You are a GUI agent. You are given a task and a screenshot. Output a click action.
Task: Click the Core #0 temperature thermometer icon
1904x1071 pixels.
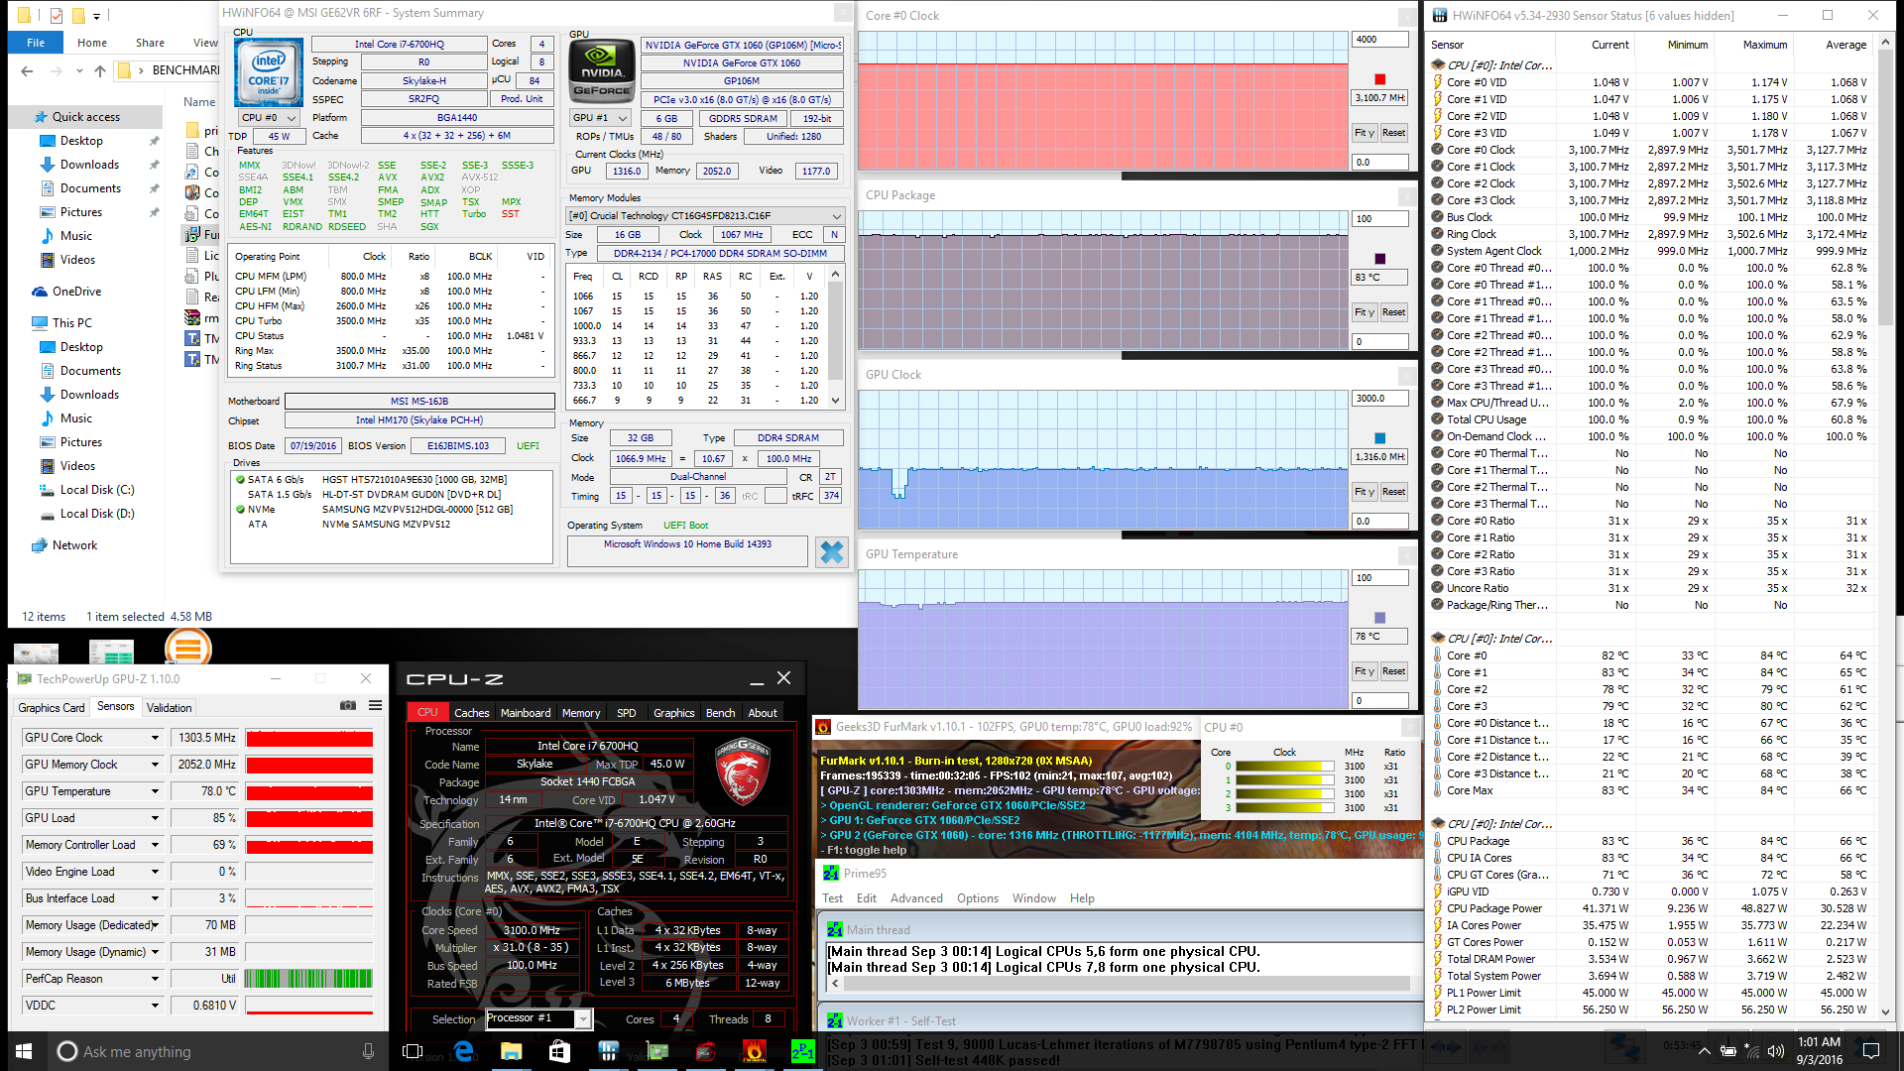[x=1438, y=655]
